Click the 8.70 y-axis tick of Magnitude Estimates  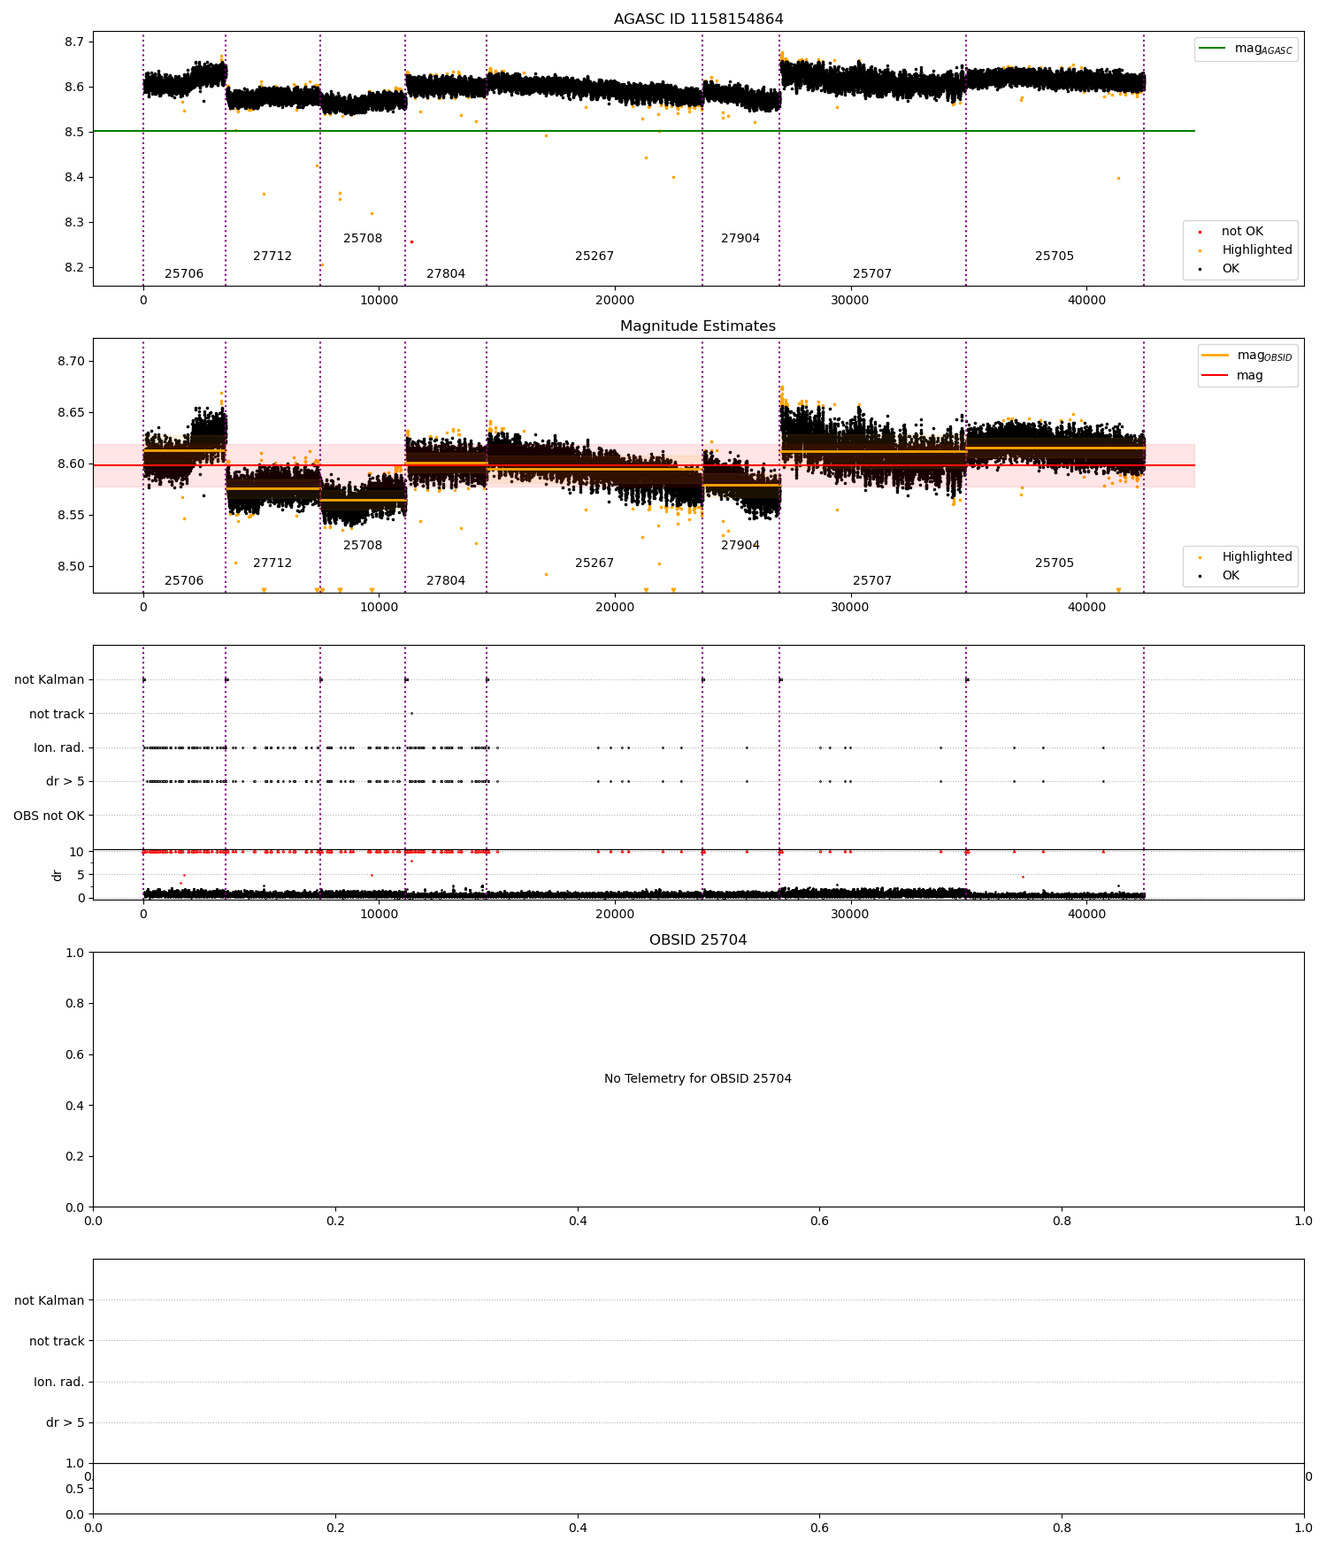[71, 362]
